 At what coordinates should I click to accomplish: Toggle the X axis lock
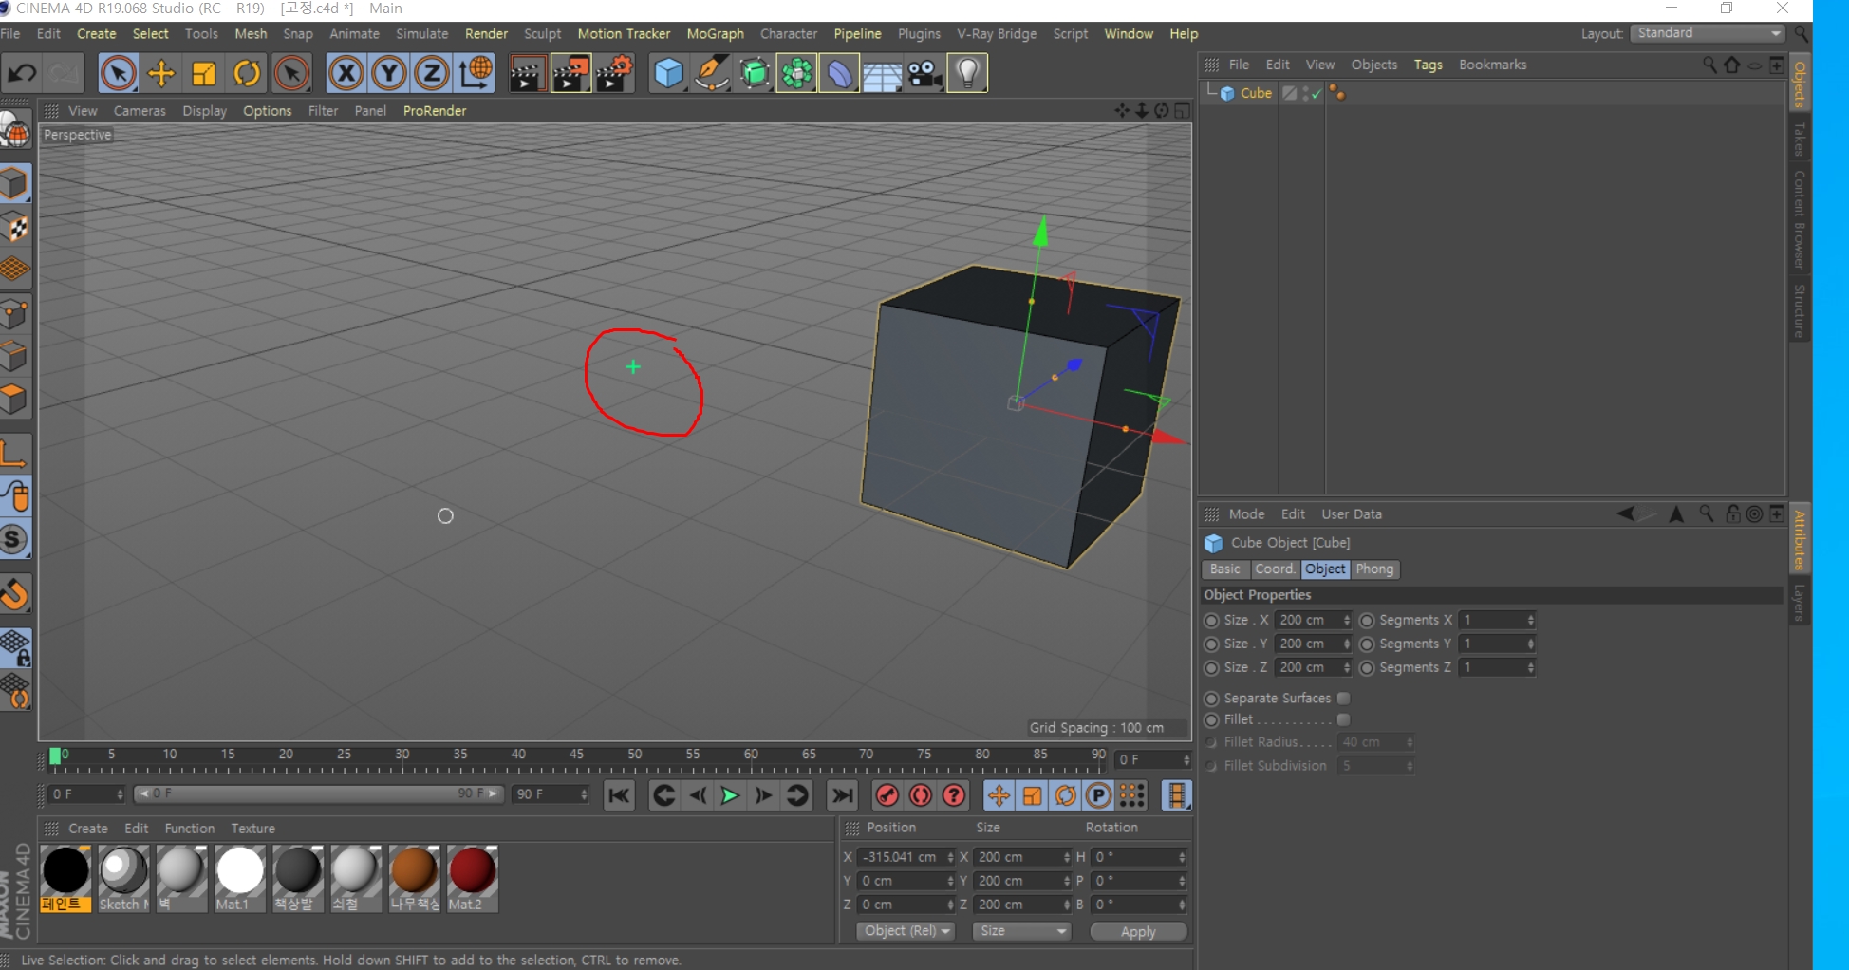(x=346, y=74)
